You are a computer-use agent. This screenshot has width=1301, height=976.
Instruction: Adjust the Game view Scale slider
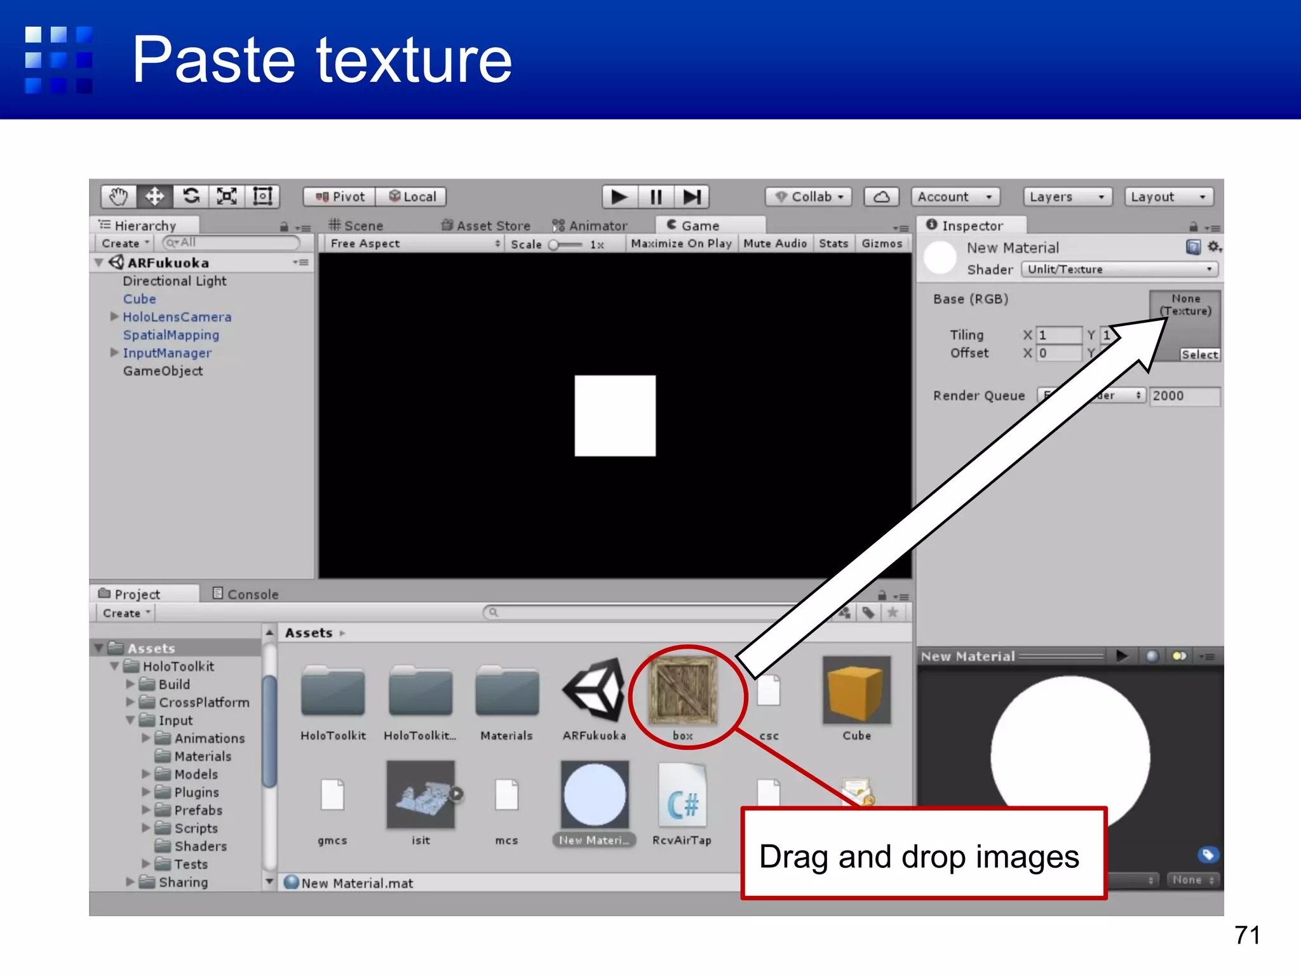[x=567, y=245]
